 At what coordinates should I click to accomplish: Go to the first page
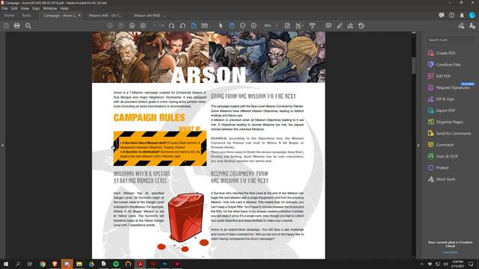[110, 26]
